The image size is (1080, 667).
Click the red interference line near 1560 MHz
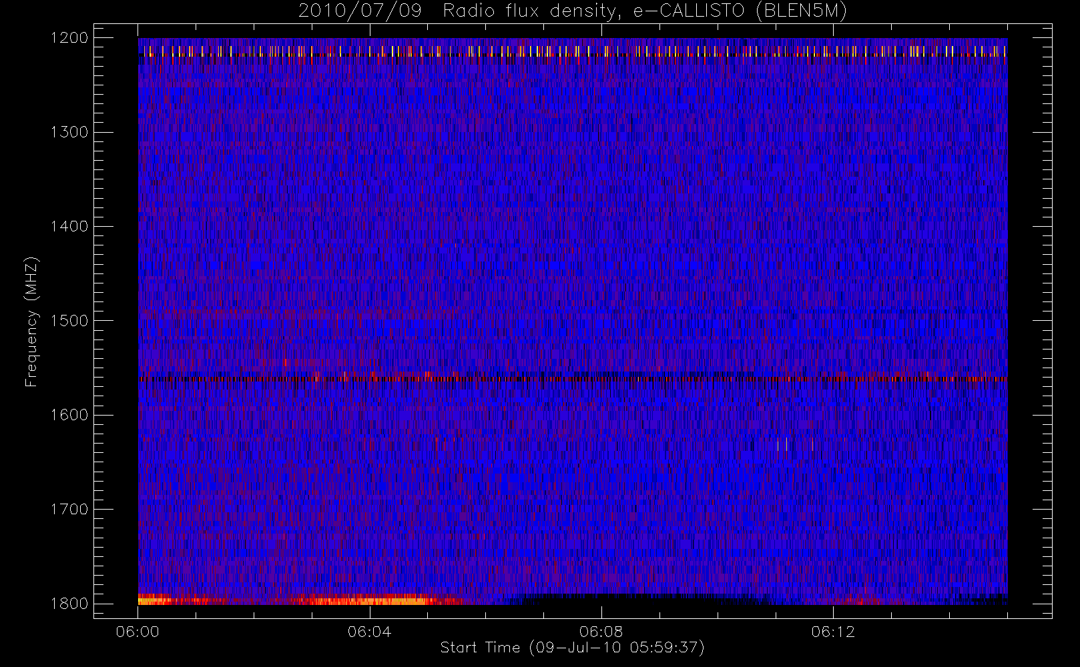coord(573,378)
